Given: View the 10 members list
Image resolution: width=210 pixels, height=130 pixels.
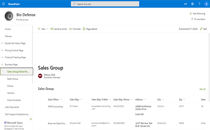Looking at the screenshot, I should pos(198,19).
